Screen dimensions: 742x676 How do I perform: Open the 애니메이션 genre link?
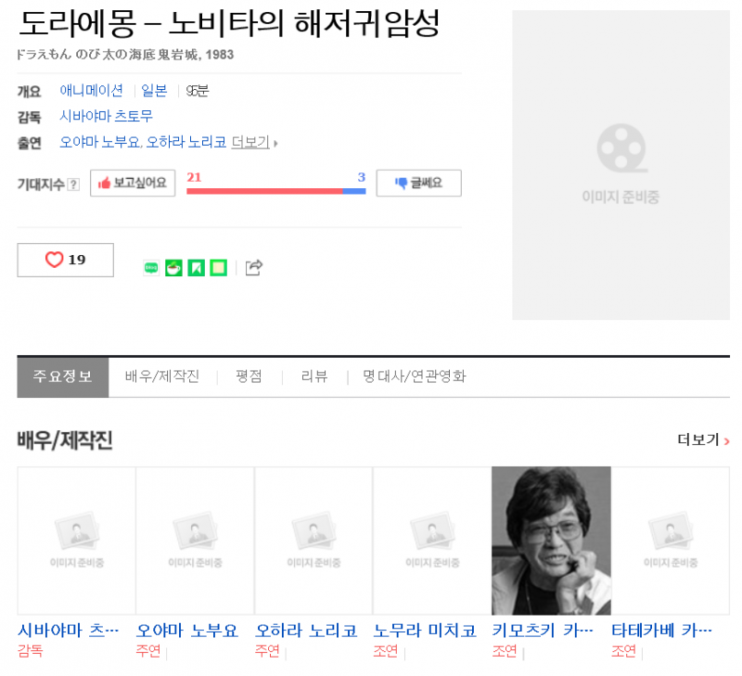[x=91, y=90]
